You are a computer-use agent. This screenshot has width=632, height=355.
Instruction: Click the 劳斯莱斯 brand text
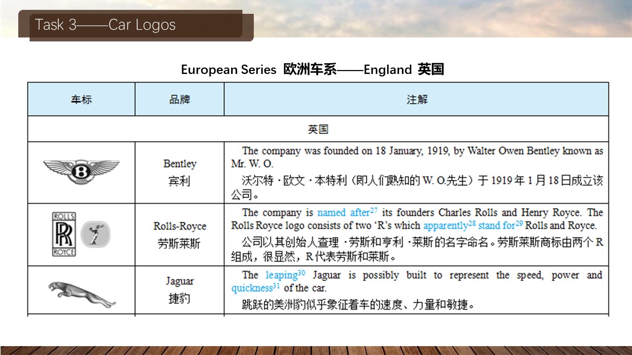[x=179, y=244]
